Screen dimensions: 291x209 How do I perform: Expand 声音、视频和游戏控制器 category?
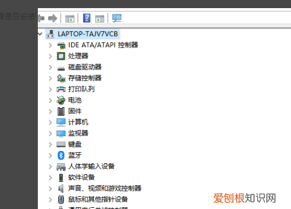[x=51, y=189]
